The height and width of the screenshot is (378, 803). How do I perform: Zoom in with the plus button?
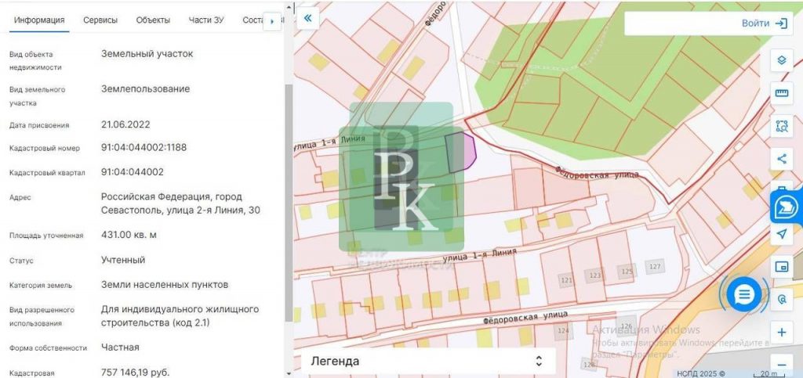click(x=781, y=332)
